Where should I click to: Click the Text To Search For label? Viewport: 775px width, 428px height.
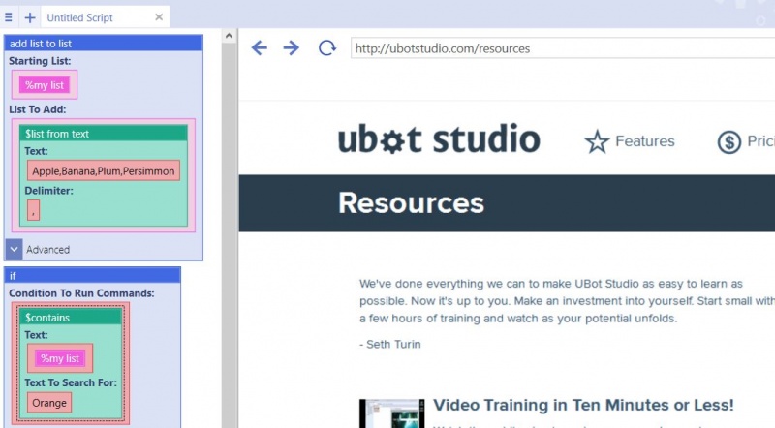pyautogui.click(x=71, y=382)
